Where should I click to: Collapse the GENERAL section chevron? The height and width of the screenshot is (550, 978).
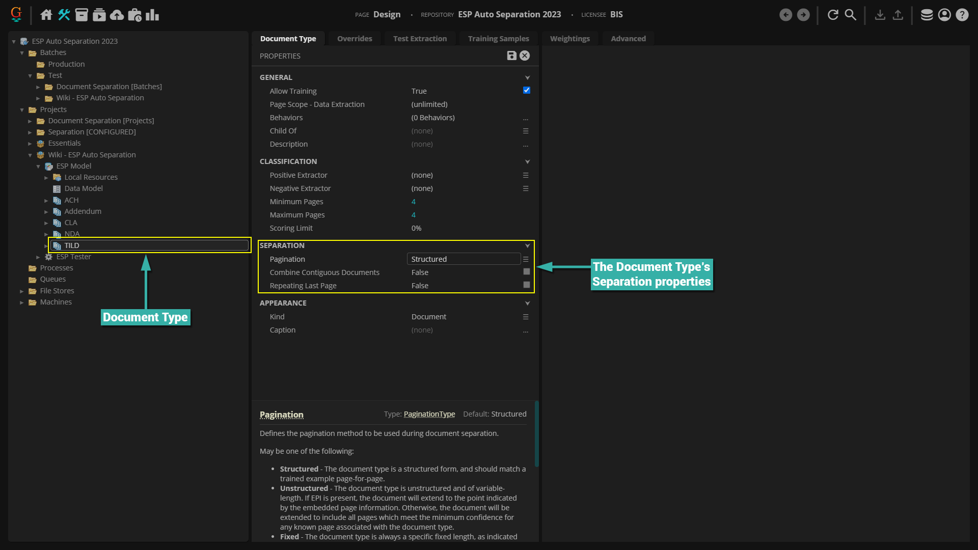527,77
